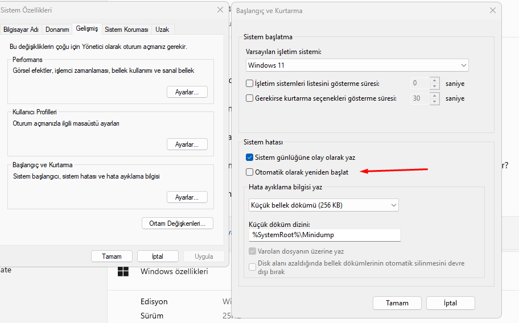519x323 pixels.
Task: Open Performans Ayarlar button
Action: [x=187, y=92]
